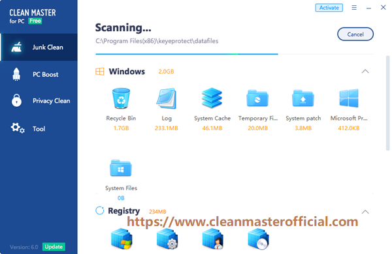Open the Tool section

point(39,128)
